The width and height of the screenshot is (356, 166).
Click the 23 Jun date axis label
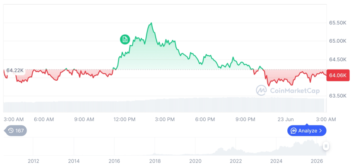point(286,119)
